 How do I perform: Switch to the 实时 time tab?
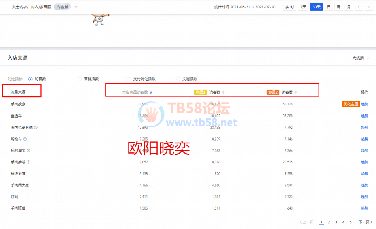(290, 7)
